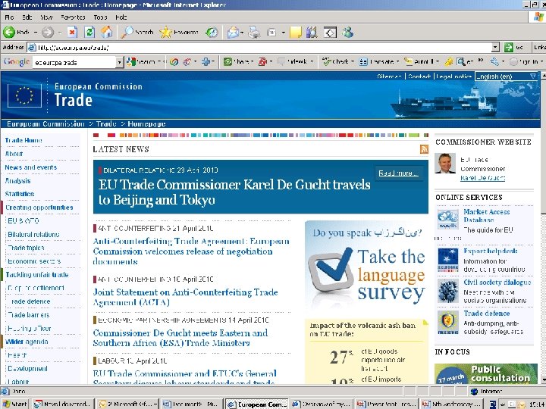Open the English (en) language dropdown
Image resolution: width=546 pixels, height=409 pixels.
(x=507, y=76)
